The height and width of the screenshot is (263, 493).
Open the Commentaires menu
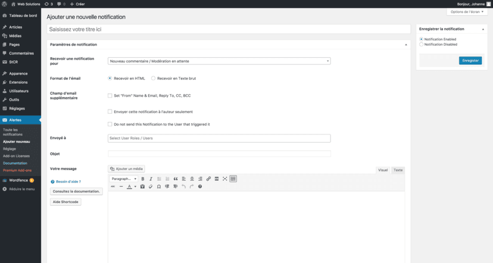[x=20, y=54]
